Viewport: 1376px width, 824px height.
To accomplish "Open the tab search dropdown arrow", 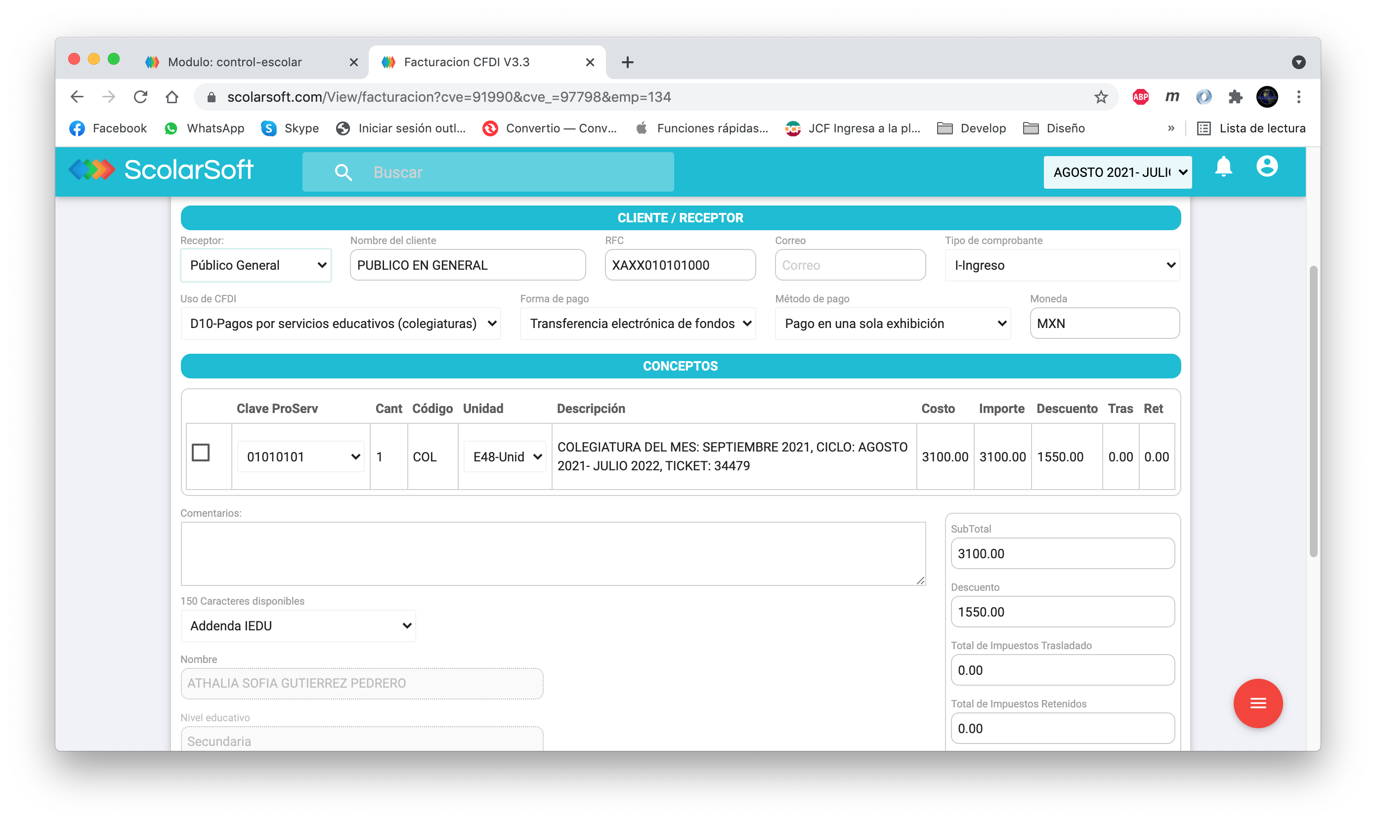I will [x=1298, y=62].
